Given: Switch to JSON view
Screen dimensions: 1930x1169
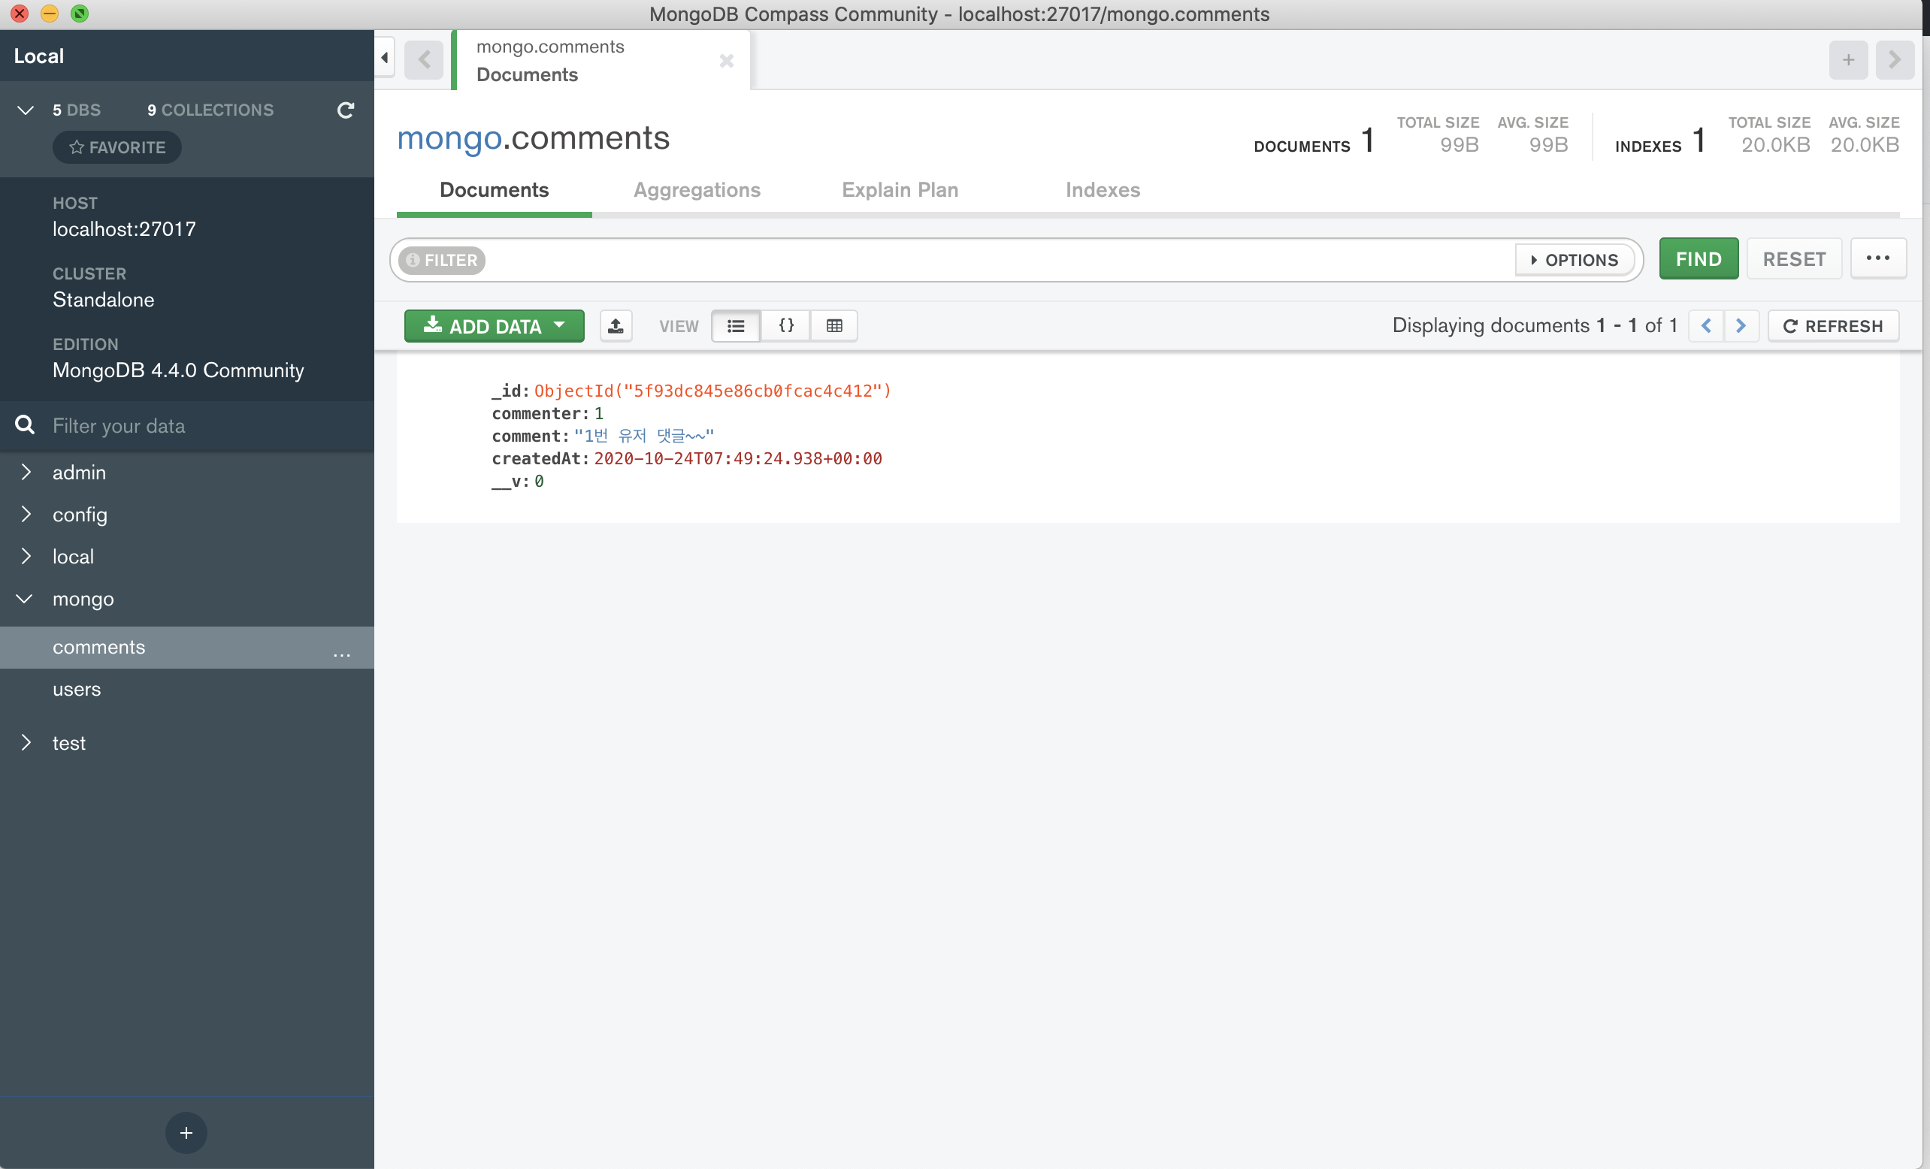Looking at the screenshot, I should point(785,326).
